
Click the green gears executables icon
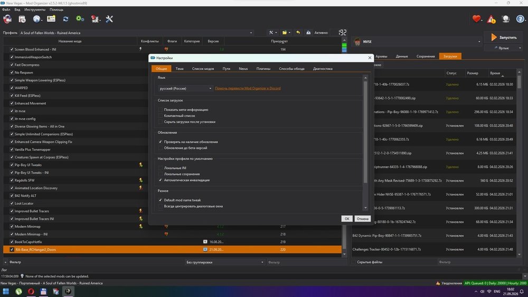click(x=80, y=19)
